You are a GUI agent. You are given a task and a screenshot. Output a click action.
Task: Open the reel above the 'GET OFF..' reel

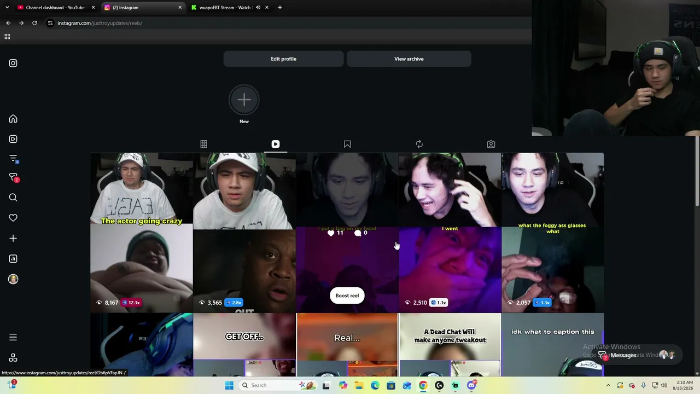click(x=244, y=233)
